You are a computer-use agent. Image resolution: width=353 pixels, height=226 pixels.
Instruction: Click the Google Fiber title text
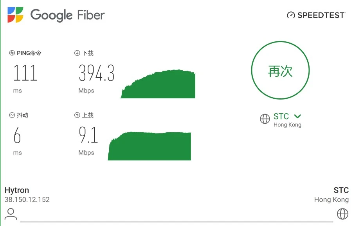68,15
